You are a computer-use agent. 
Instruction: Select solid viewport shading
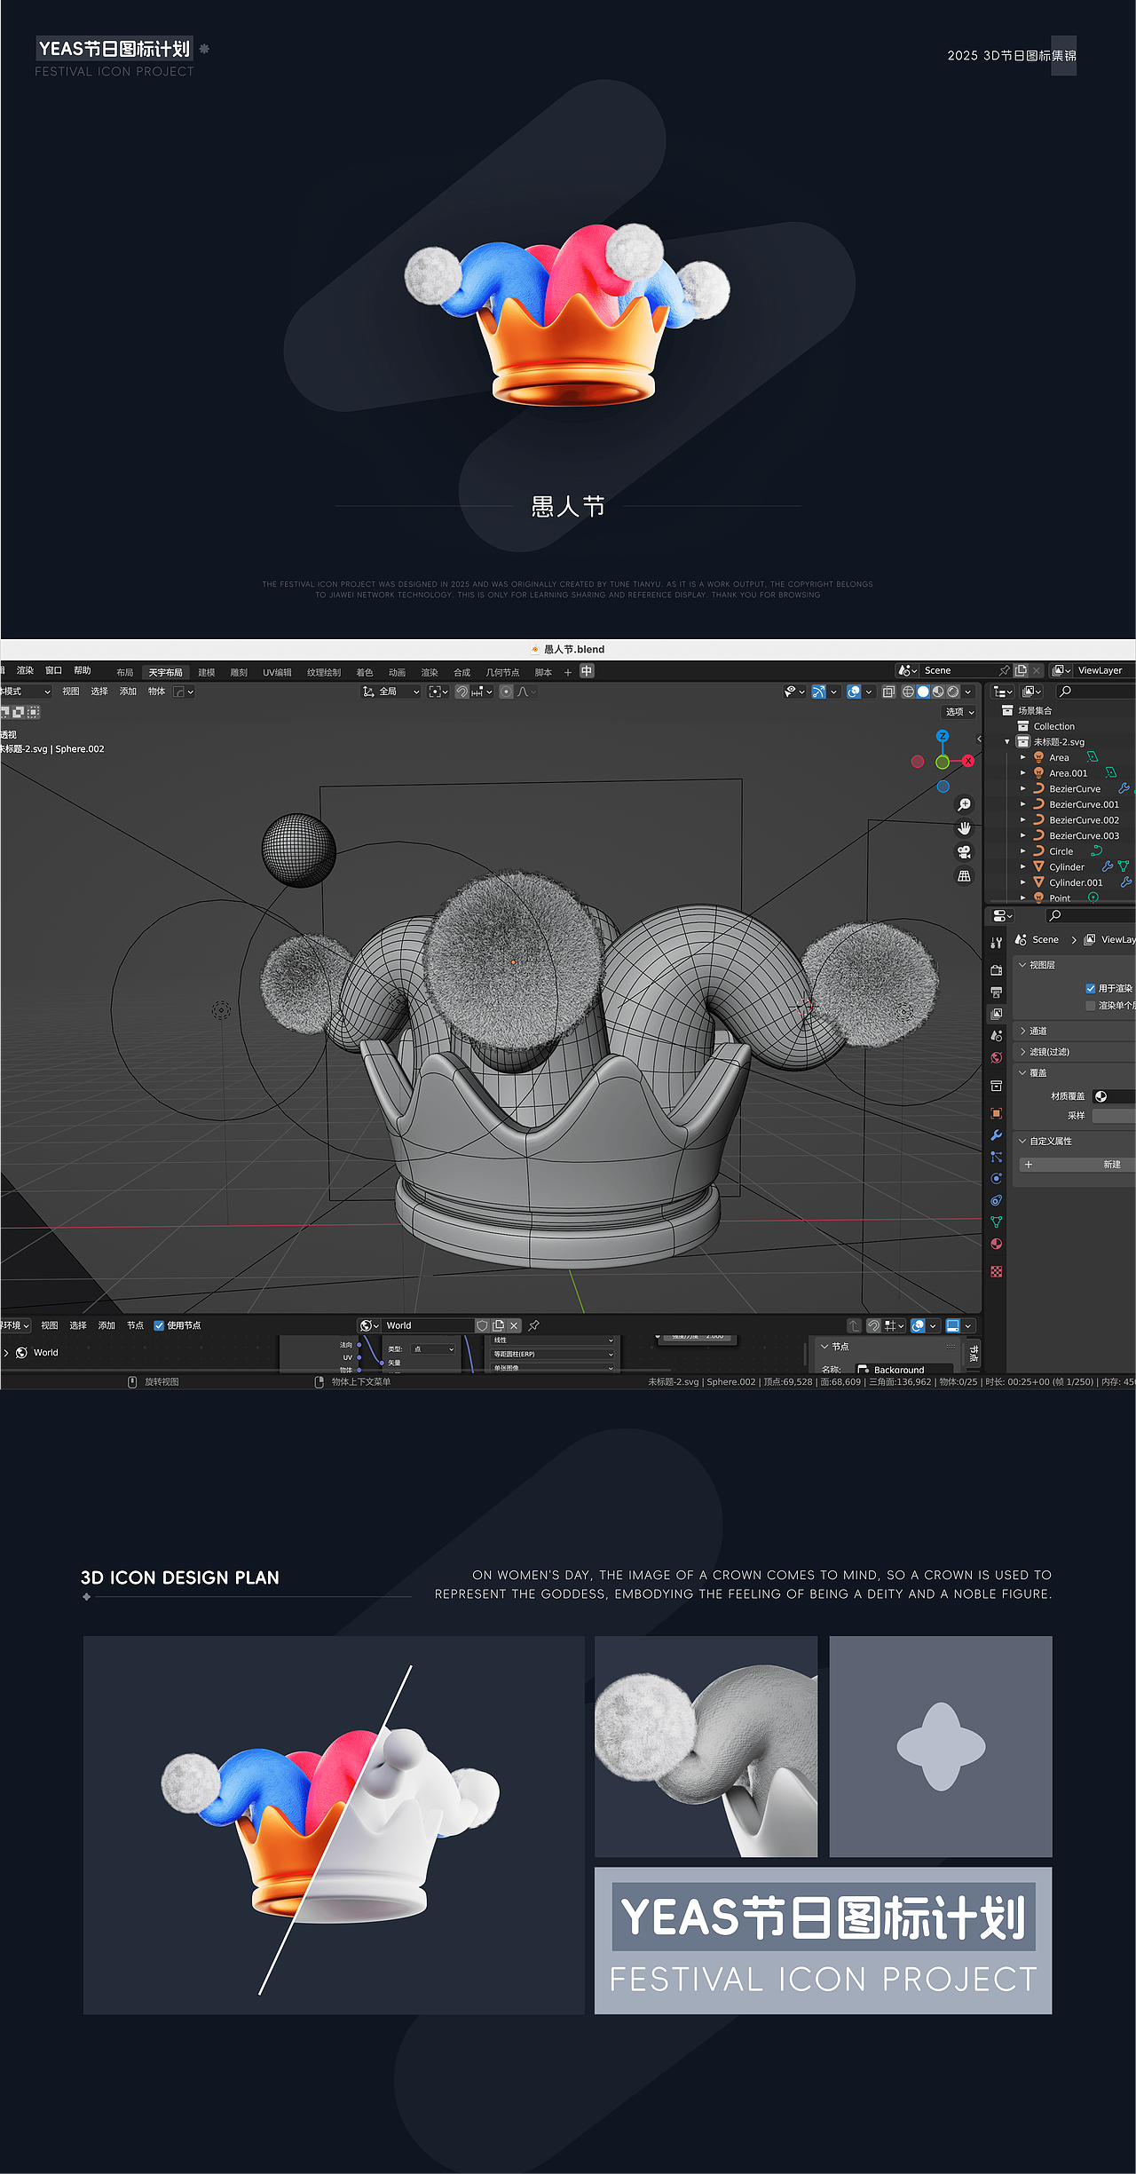tap(923, 692)
